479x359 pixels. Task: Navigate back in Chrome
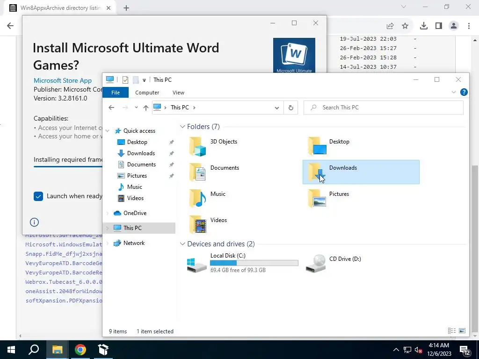(x=10, y=26)
